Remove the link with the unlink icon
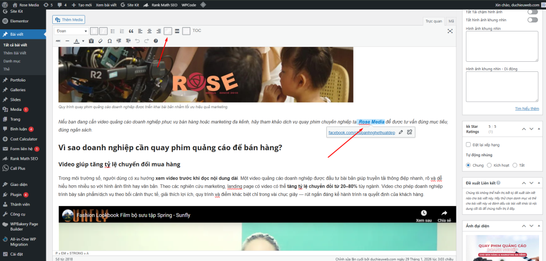The image size is (546, 261). tap(409, 132)
